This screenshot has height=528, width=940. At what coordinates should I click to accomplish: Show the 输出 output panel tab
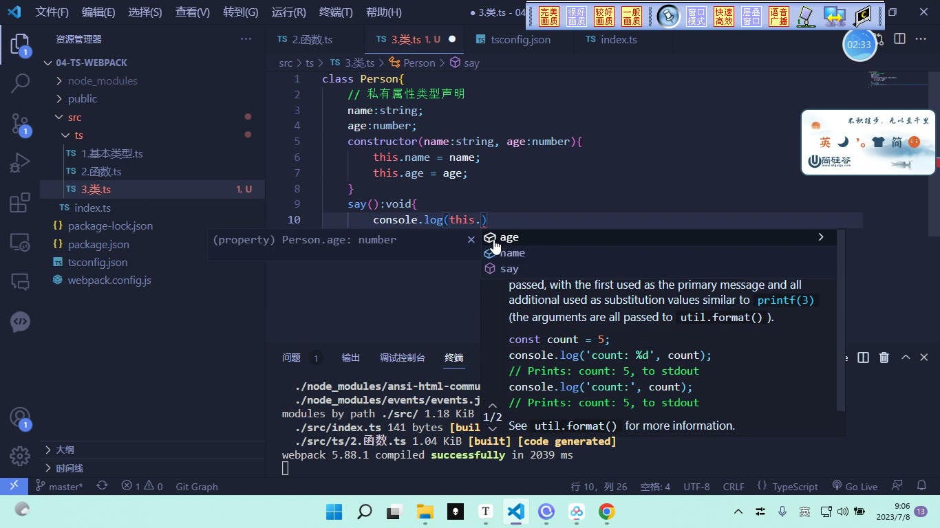[x=351, y=357]
